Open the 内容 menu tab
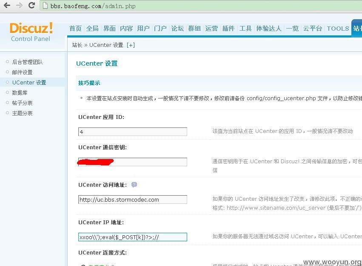This screenshot has height=266, width=362. pos(126,29)
